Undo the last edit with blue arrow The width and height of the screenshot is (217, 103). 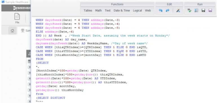click(161, 10)
